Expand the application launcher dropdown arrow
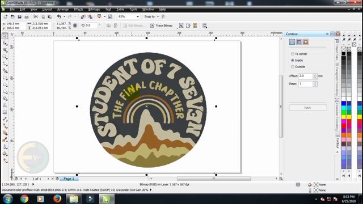The image size is (363, 204). coord(104,16)
